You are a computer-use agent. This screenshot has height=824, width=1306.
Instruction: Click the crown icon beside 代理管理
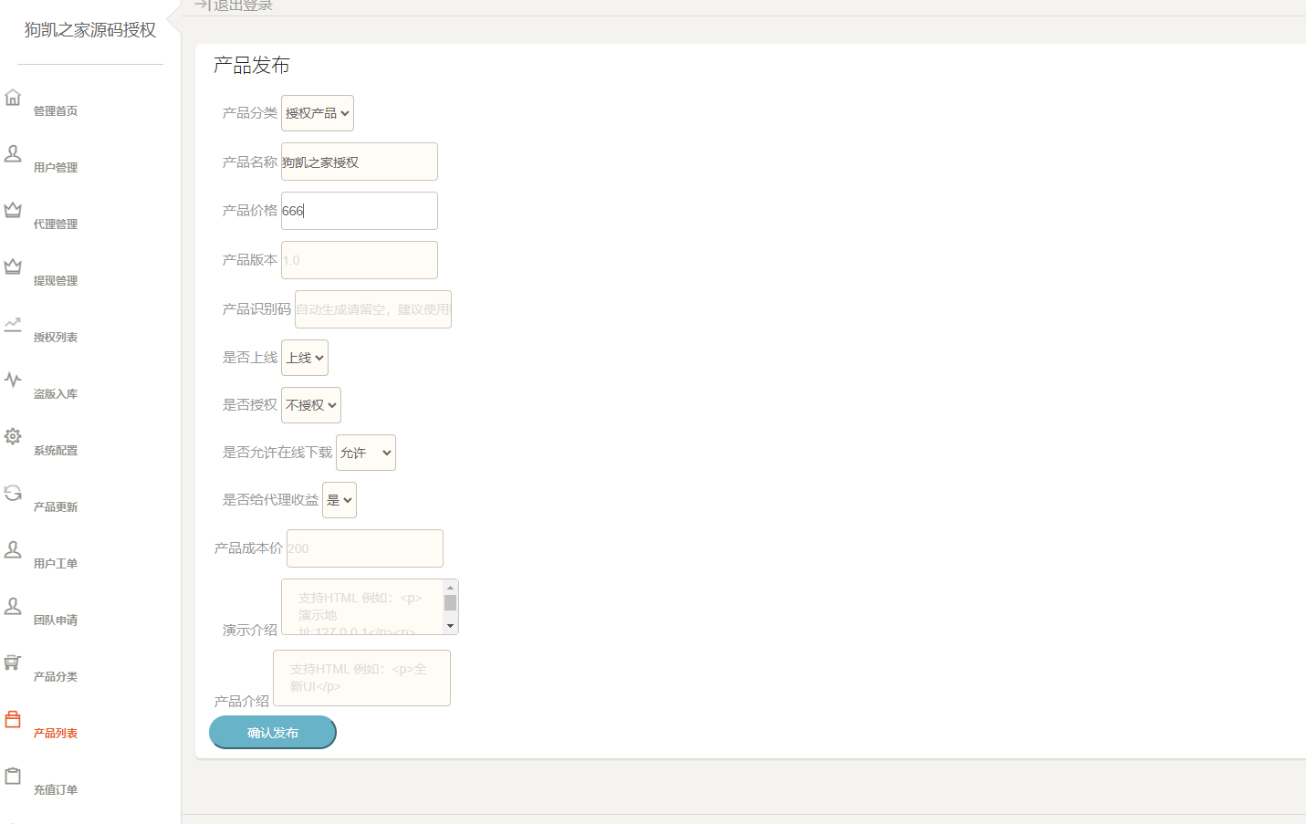tap(13, 211)
